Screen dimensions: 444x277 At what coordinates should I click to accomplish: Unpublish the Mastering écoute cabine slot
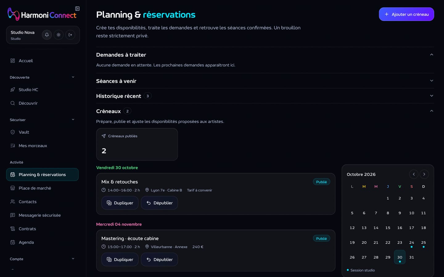[159, 259]
